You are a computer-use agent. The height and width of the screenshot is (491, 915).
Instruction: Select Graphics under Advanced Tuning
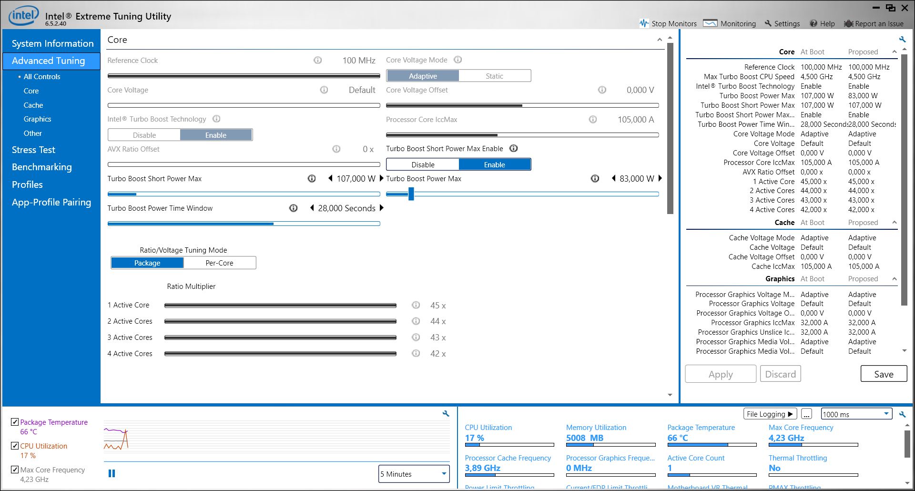click(38, 119)
